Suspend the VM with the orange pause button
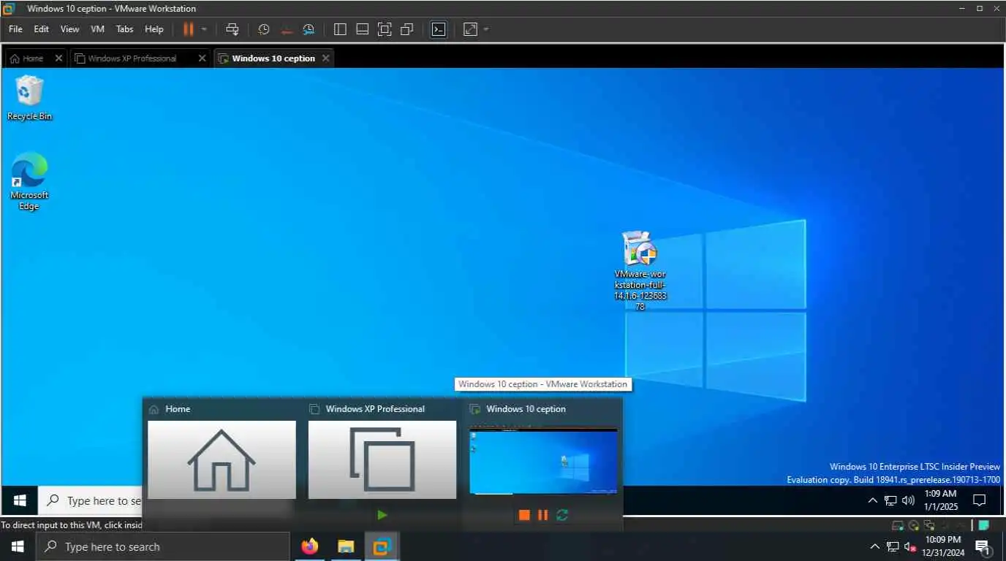The height and width of the screenshot is (561, 1006). tap(189, 29)
